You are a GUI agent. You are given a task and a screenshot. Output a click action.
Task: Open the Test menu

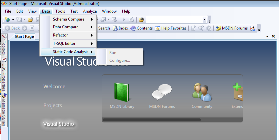[x=74, y=11]
